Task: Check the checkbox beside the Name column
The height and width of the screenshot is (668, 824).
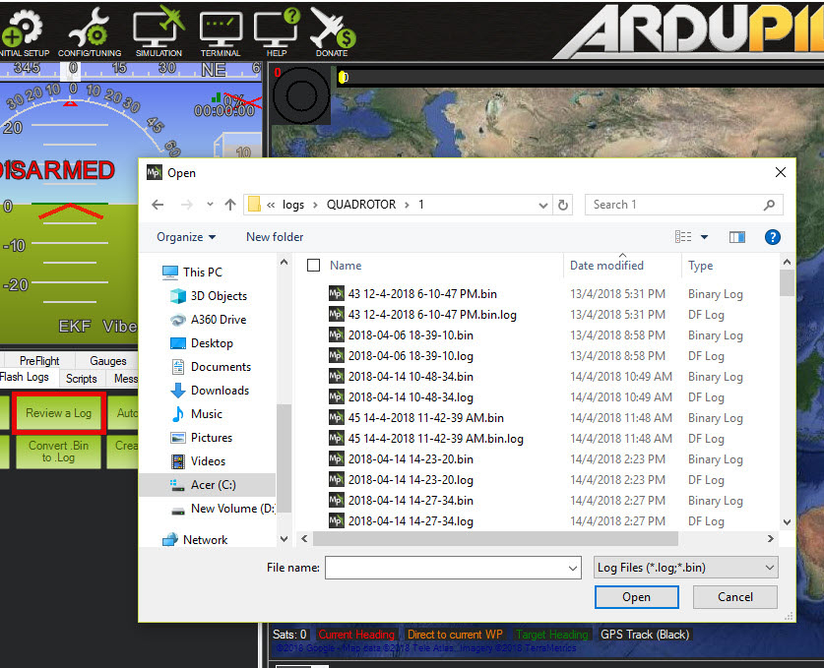Action: coord(311,266)
